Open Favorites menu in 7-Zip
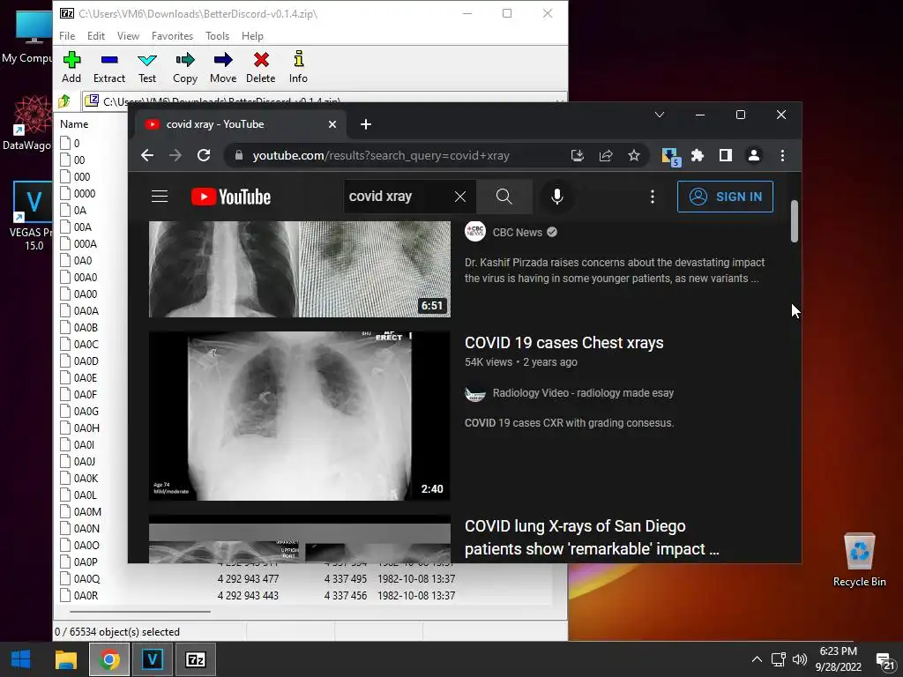Screen dimensions: 903x677 [x=172, y=35]
